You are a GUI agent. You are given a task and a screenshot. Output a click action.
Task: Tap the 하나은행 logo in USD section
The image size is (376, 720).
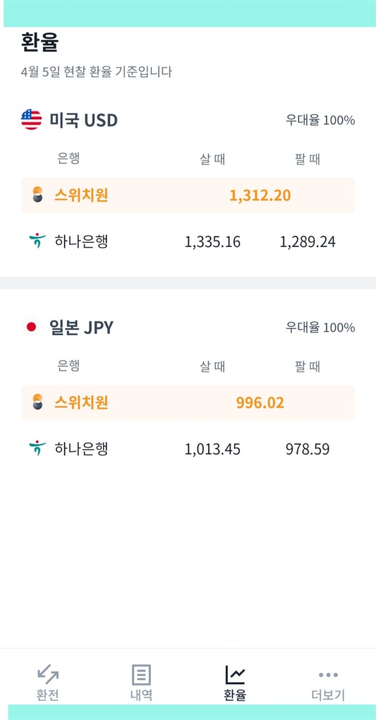[37, 241]
